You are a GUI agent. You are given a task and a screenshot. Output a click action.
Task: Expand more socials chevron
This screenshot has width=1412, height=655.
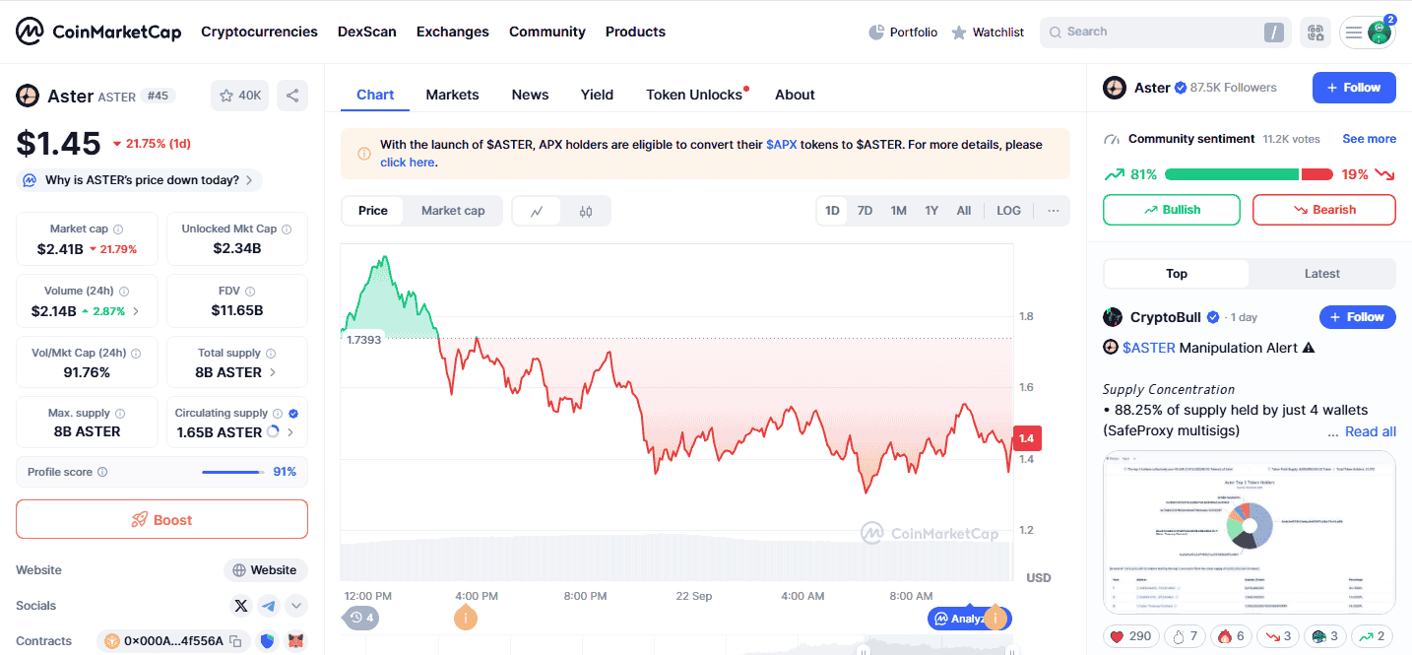296,606
